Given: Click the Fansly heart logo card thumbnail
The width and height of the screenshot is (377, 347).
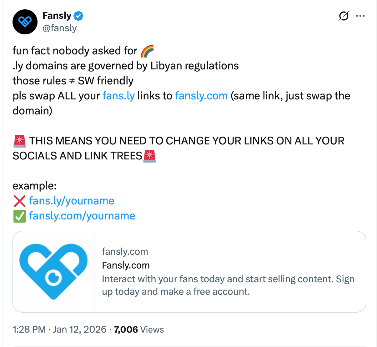Looking at the screenshot, I should point(53,271).
